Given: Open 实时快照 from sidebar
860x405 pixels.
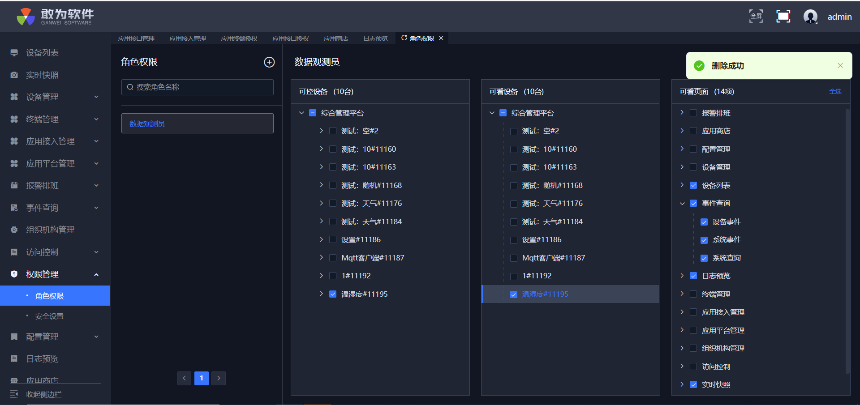Looking at the screenshot, I should 42,75.
